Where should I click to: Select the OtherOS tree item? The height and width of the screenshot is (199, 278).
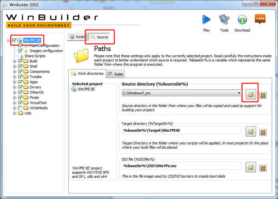(x=36, y=92)
